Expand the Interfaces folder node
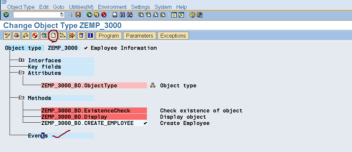Screen dimensions: 352x152 click(21, 60)
